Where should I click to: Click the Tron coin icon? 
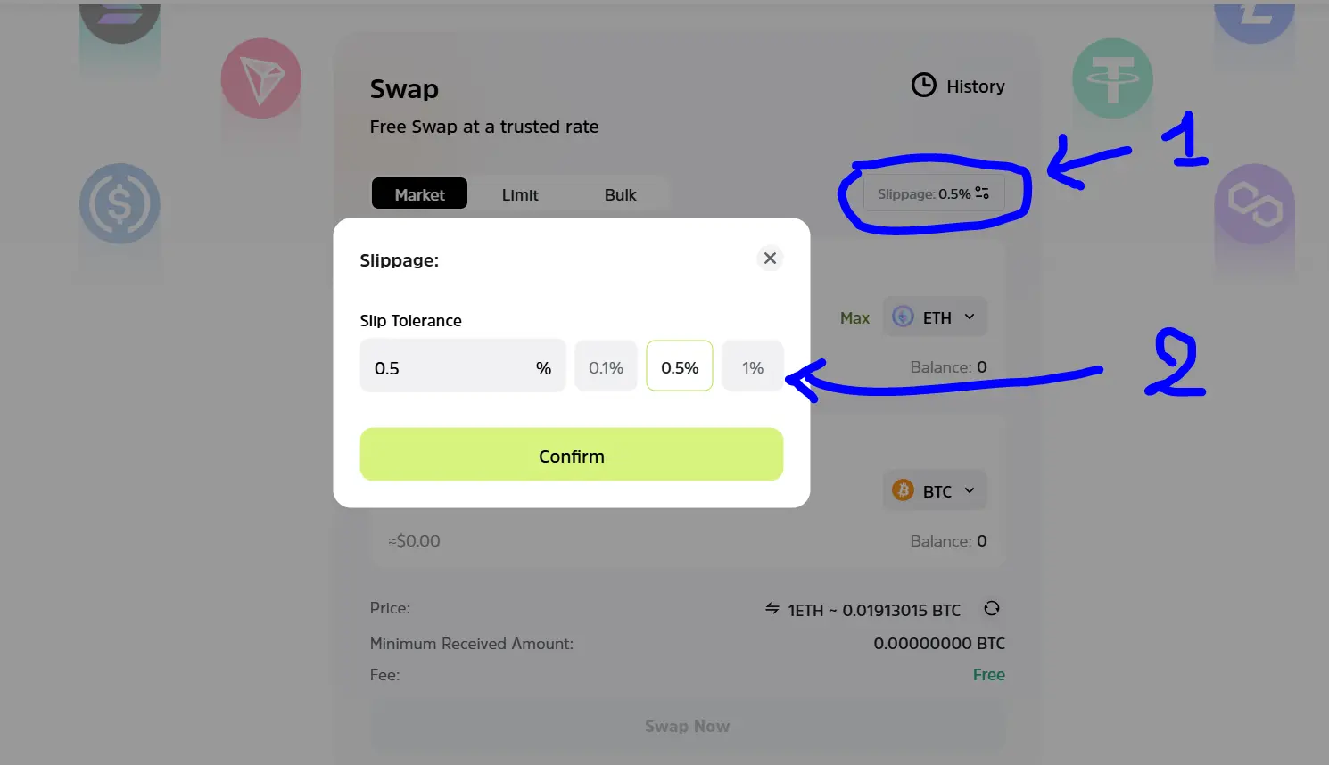coord(261,78)
